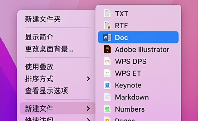The width and height of the screenshot is (198, 121).
Task: Choose RTF from new file submenu
Action: (138, 25)
